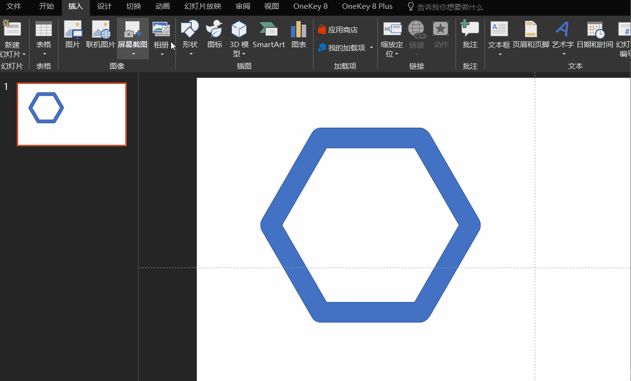Click the 告诉我你想要做什么 search box
The height and width of the screenshot is (381, 631).
click(x=445, y=7)
